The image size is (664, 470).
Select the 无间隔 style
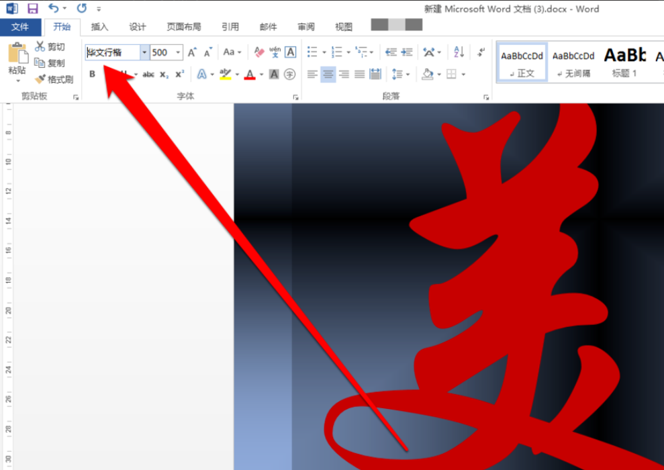(573, 62)
